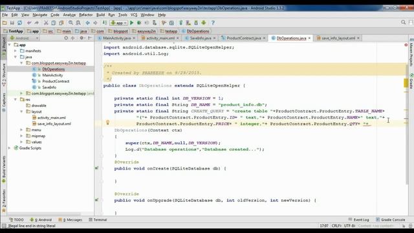Open the TODO tool window
The width and height of the screenshot is (414, 233).
[16, 220]
